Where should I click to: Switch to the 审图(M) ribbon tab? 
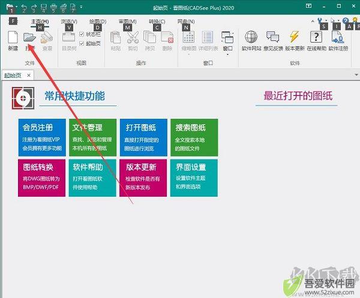pos(127,22)
